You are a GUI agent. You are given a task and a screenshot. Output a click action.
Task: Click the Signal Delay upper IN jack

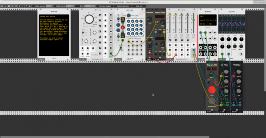coord(156,32)
